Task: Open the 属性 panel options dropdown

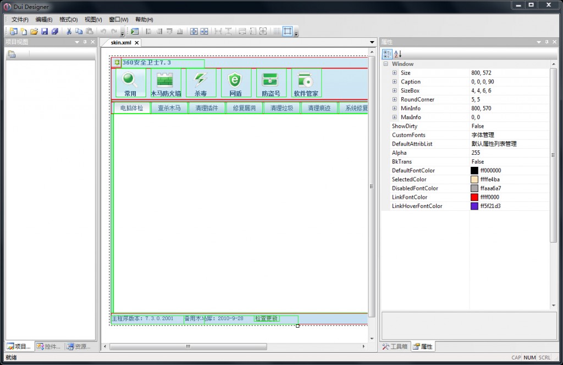Action: [539, 42]
